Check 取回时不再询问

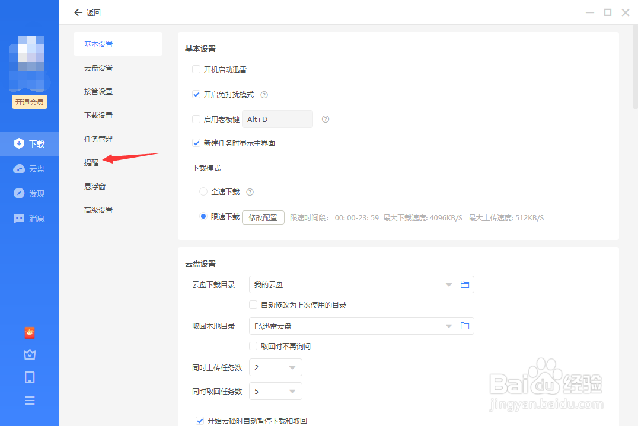click(253, 346)
